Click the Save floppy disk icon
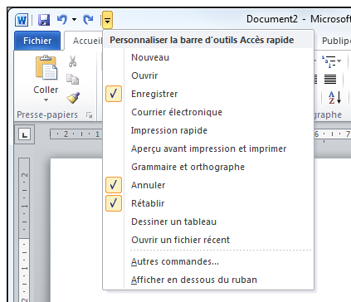This screenshot has width=351, height=302. tap(44, 20)
